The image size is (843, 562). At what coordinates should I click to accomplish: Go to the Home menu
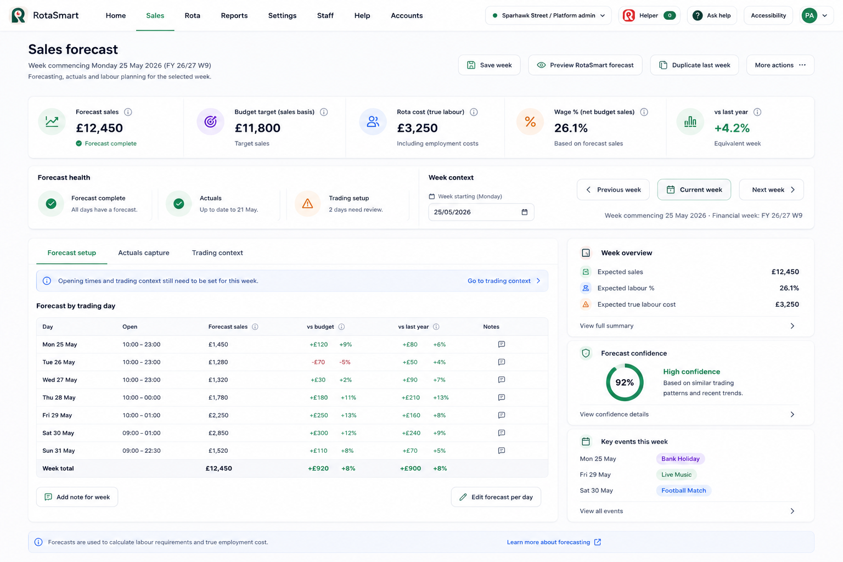click(116, 15)
